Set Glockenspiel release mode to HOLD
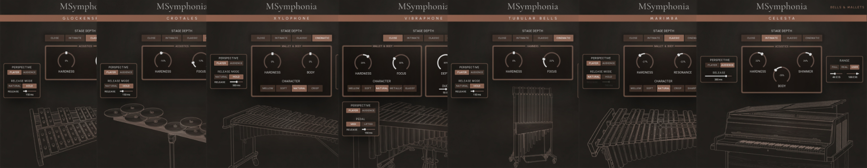The width and height of the screenshot is (867, 168). point(29,86)
